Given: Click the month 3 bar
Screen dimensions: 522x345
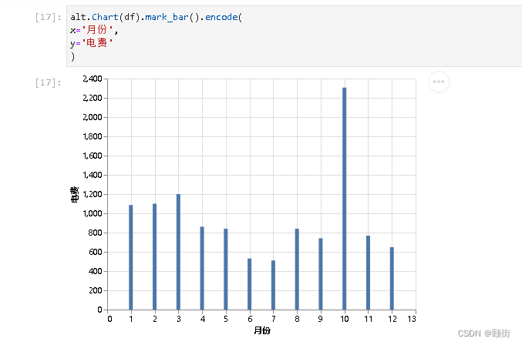Looking at the screenshot, I should pyautogui.click(x=178, y=252).
